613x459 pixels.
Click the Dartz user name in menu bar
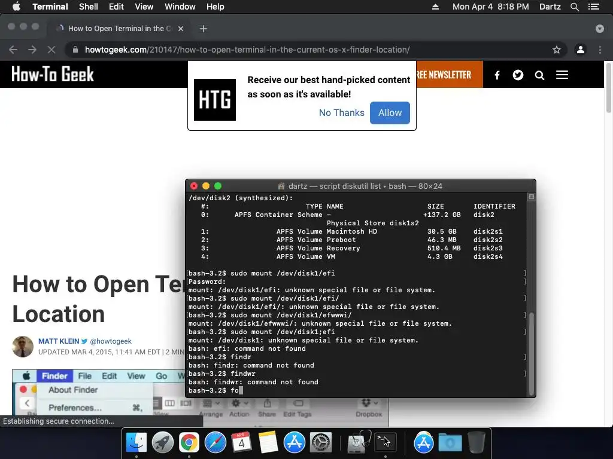[x=550, y=7]
